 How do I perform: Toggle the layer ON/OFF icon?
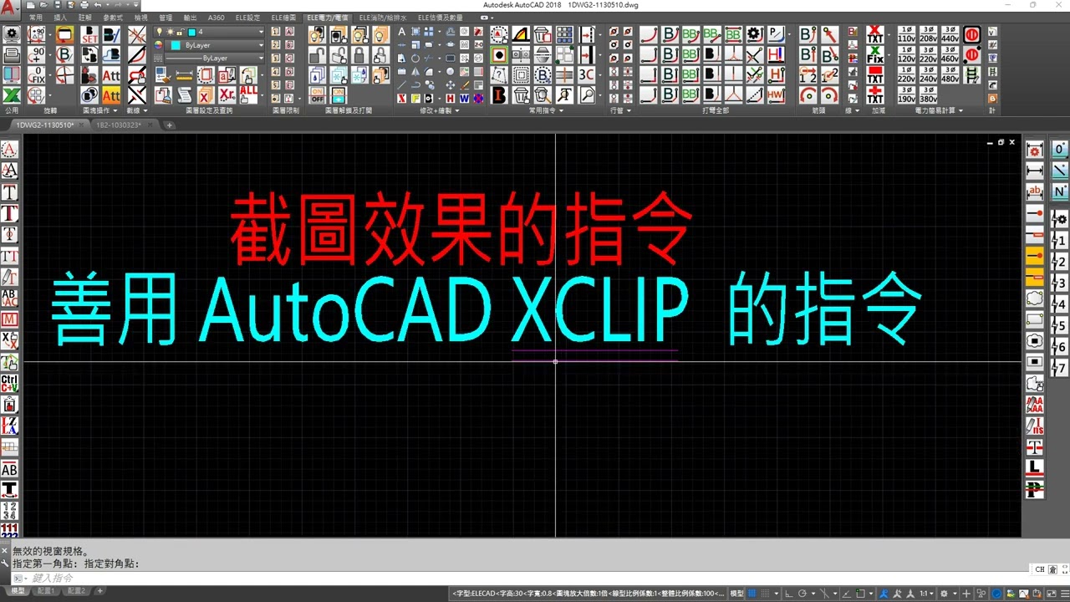click(317, 94)
